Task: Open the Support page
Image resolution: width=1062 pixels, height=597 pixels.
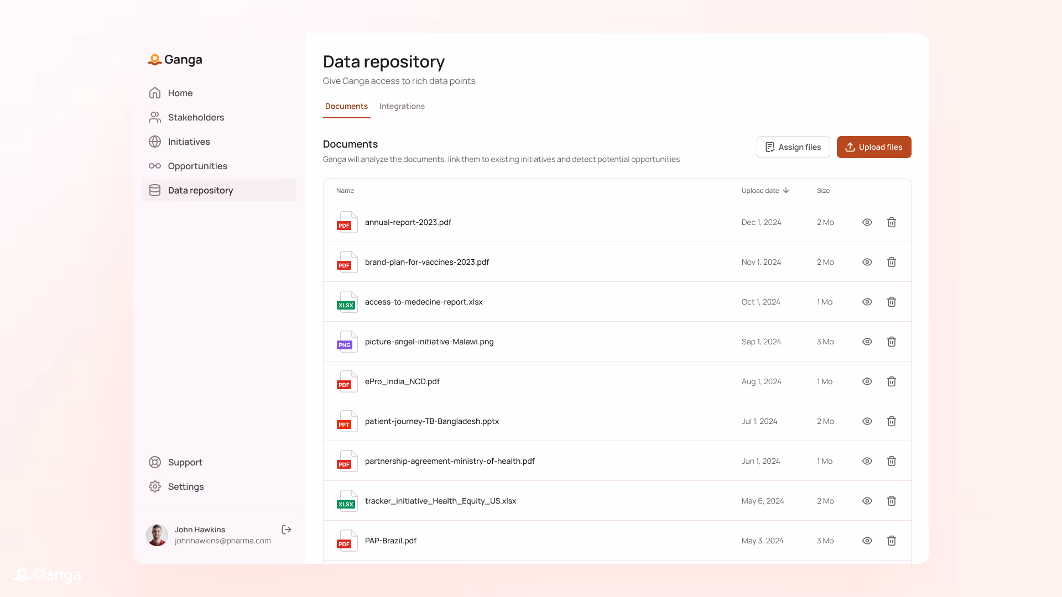Action: 185,462
